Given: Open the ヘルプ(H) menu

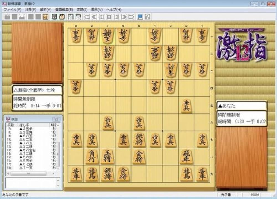Looking at the screenshot, I should (114, 9).
